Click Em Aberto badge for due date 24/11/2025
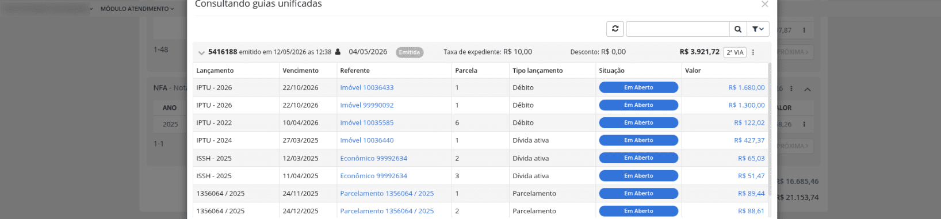The image size is (941, 219). (x=638, y=193)
